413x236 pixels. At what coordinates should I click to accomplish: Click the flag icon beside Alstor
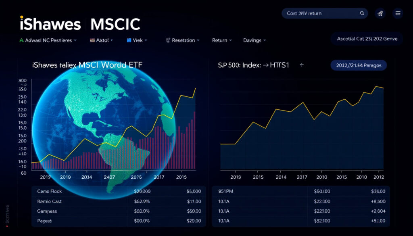coord(92,40)
